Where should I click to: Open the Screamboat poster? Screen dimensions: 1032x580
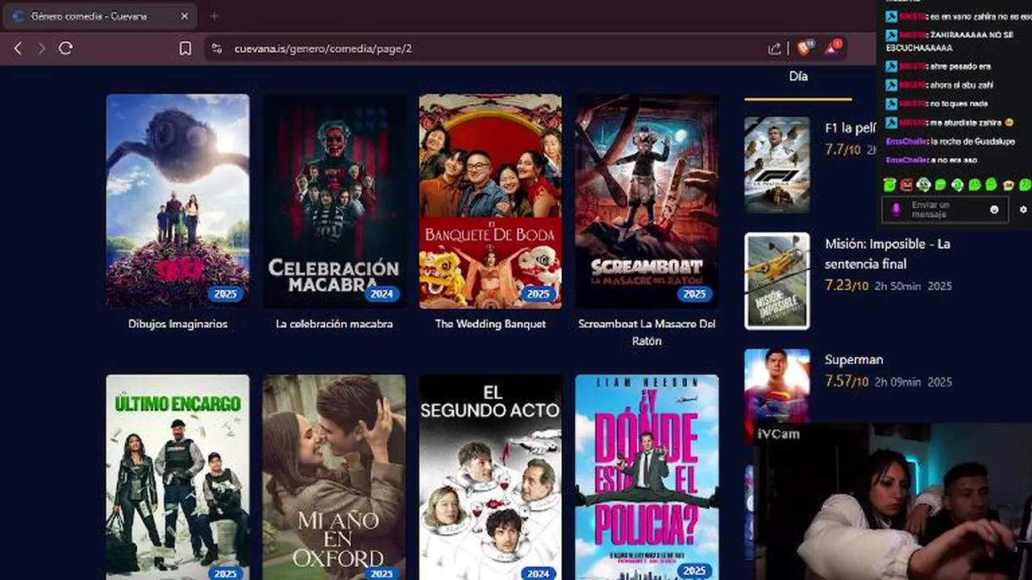[x=647, y=201]
